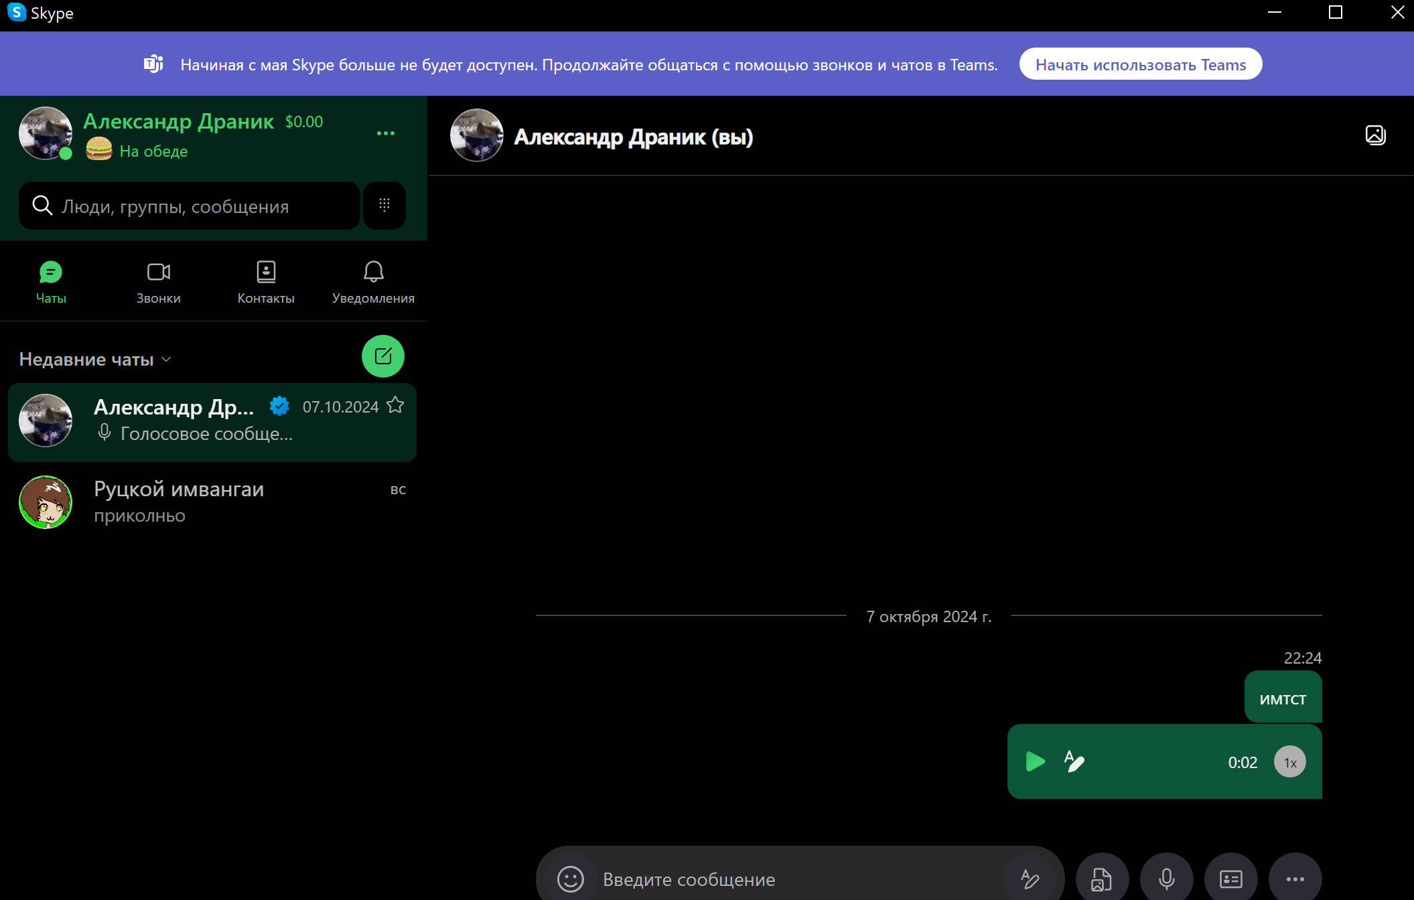Screen dimensions: 1414x900
Task: Click Александр Драник profile name in sidebar
Action: click(x=178, y=121)
